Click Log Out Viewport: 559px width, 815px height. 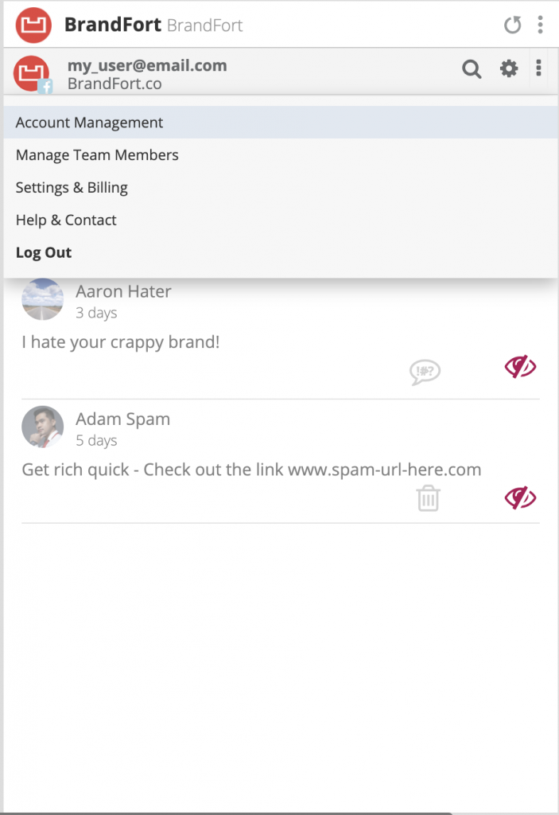pos(44,253)
